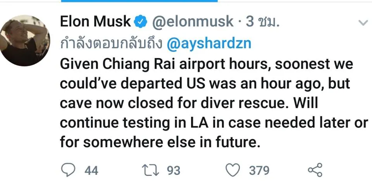Click the retweet count 93
Screen dimensions: 372x186
[174, 170]
